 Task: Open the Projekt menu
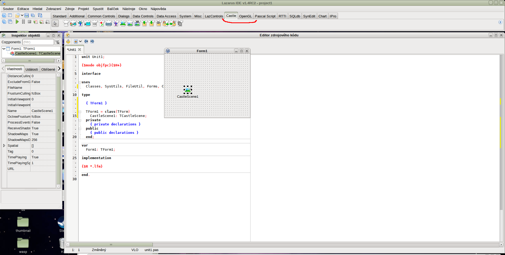tap(84, 9)
